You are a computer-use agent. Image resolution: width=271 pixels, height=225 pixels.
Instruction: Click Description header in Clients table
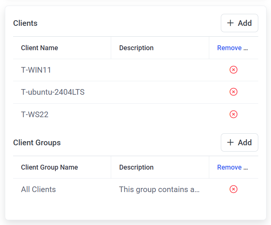click(136, 48)
